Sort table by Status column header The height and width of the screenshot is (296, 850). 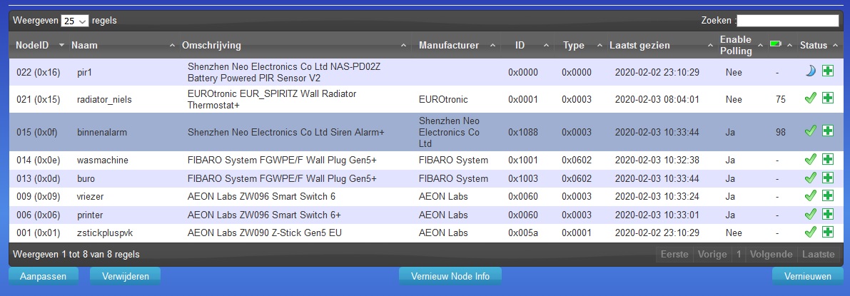[x=814, y=46]
